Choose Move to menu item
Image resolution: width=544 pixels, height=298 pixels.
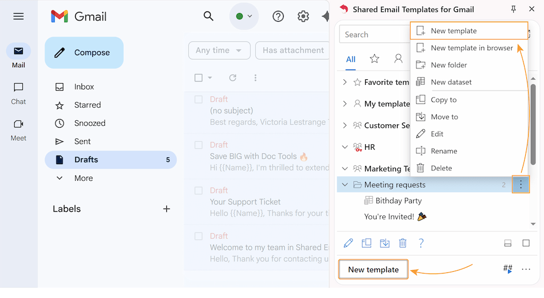pyautogui.click(x=469, y=117)
